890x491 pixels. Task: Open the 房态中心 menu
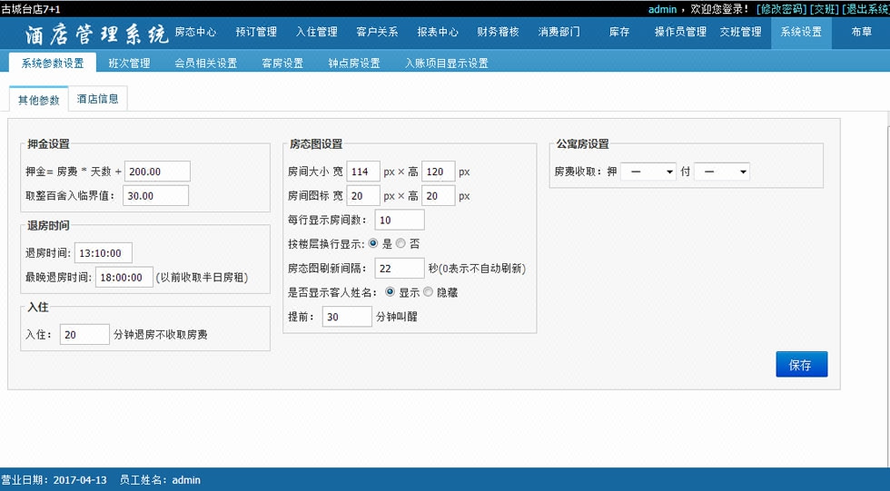195,33
